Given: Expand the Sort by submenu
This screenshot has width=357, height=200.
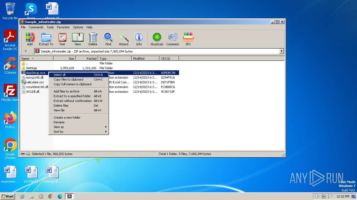Looking at the screenshot, I should 79,132.
